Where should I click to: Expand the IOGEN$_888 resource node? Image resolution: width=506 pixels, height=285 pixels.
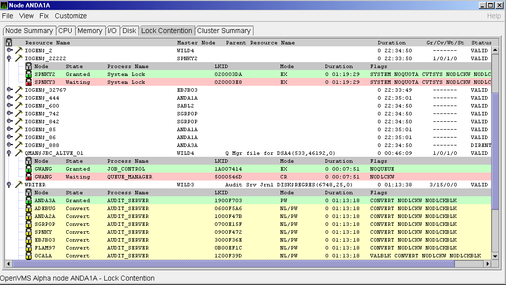pyautogui.click(x=9, y=145)
